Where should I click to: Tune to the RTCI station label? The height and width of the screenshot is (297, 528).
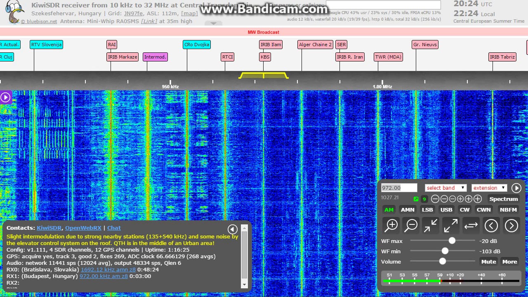(x=227, y=57)
